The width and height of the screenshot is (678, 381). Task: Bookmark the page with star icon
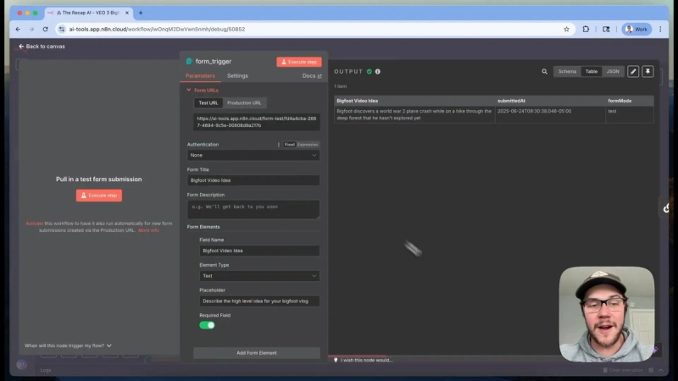(x=566, y=30)
